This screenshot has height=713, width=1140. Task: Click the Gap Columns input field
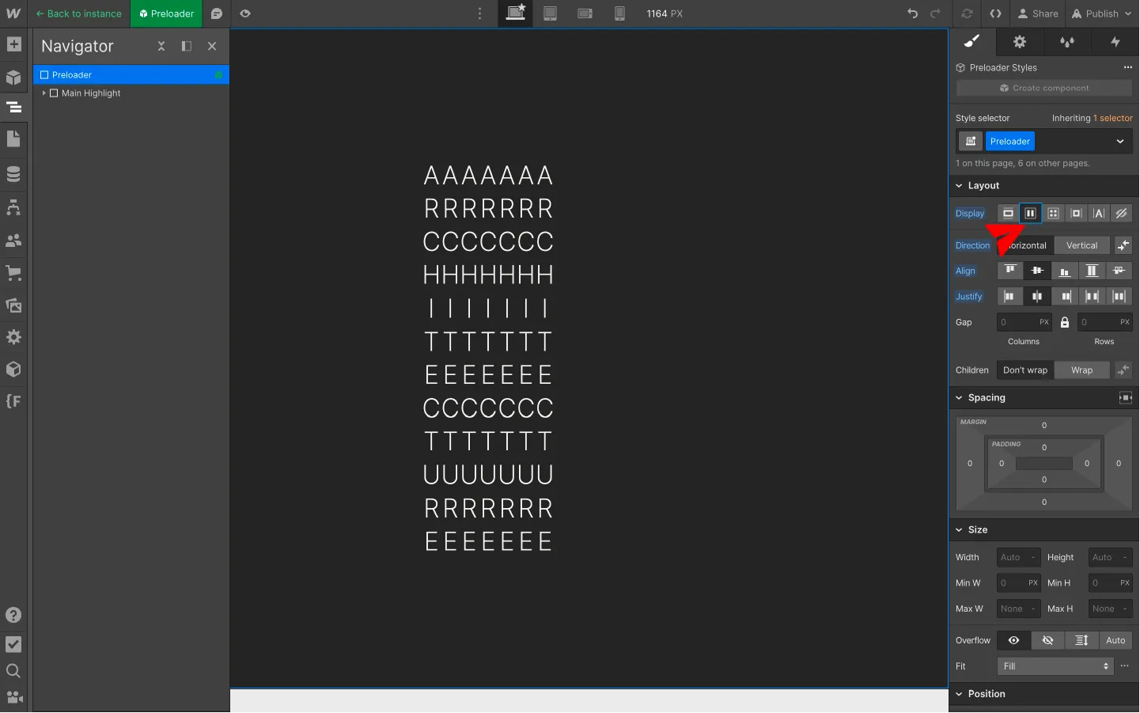coord(1024,322)
